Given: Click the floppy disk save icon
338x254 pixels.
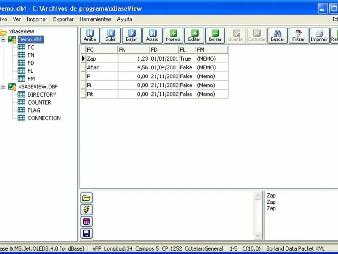Looking at the screenshot, I should (87, 233).
